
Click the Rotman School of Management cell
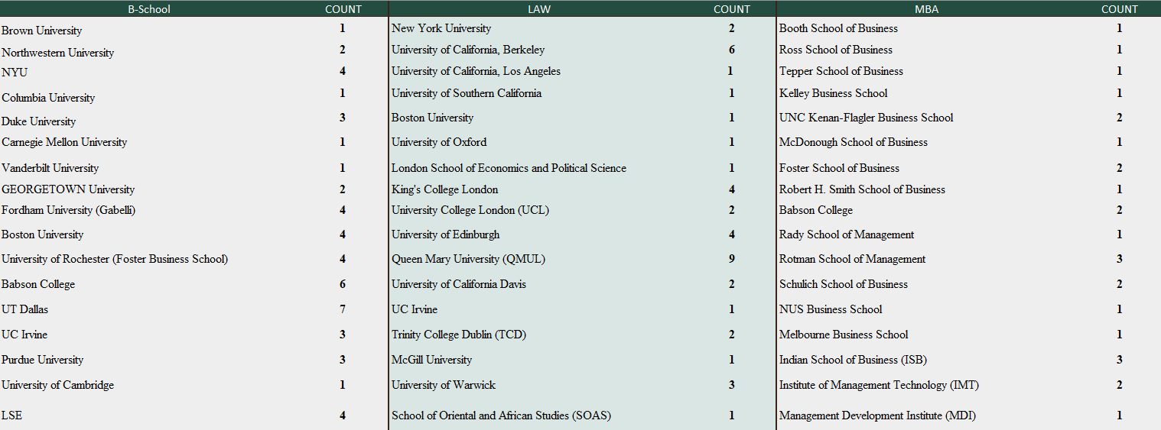(x=853, y=259)
